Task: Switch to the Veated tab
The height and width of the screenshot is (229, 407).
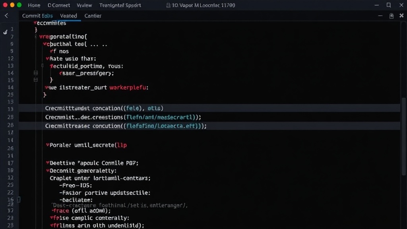Action: point(68,16)
